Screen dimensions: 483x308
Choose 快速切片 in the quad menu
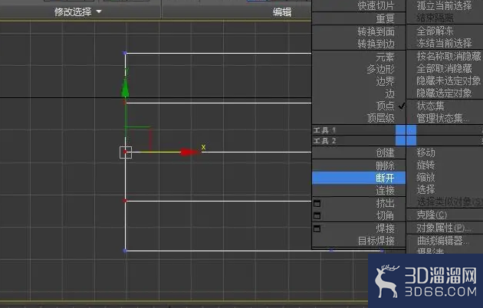pyautogui.click(x=376, y=5)
